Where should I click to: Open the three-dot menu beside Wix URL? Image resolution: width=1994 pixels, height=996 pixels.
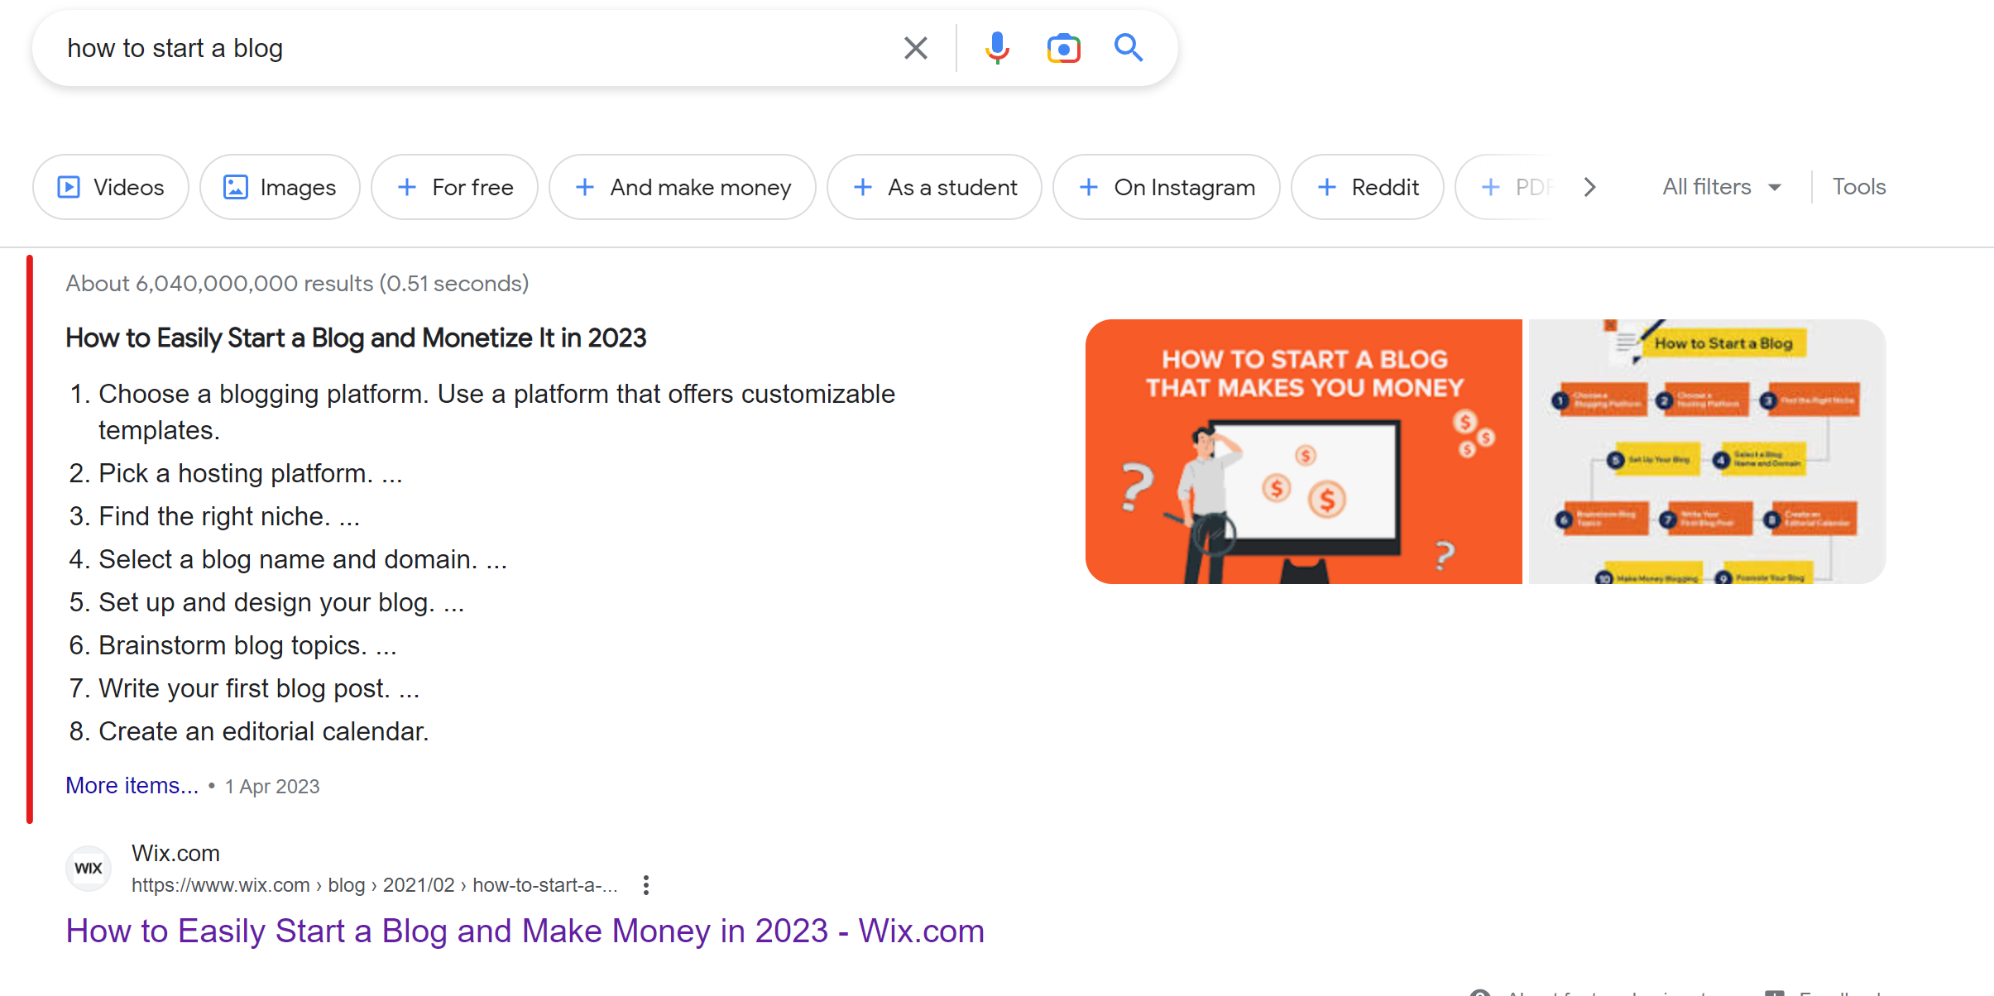point(646,885)
